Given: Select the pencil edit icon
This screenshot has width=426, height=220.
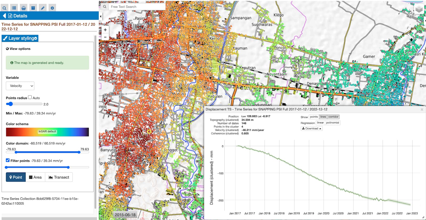Looking at the screenshot, I should pyautogui.click(x=43, y=8).
